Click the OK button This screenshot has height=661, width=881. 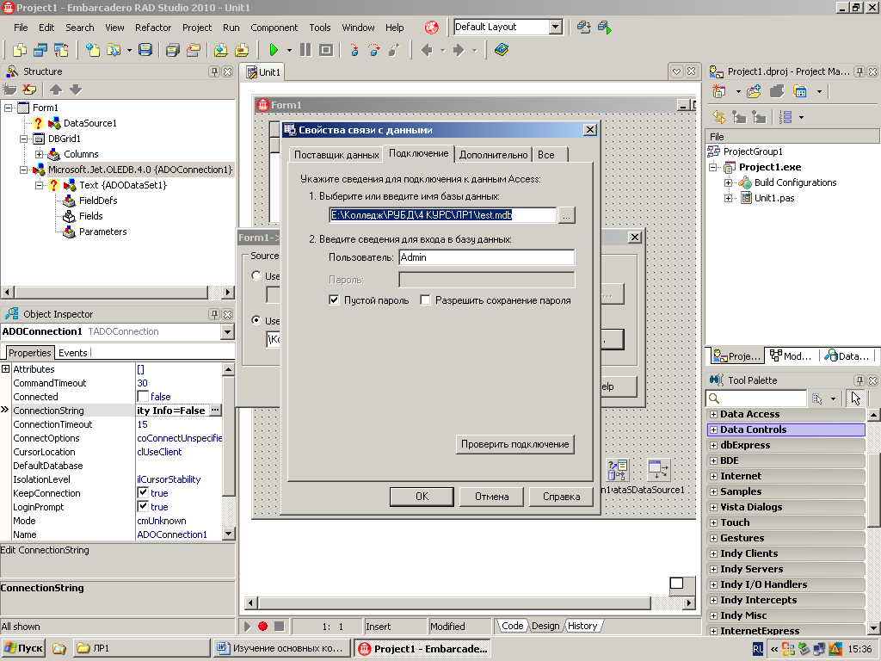(x=422, y=497)
